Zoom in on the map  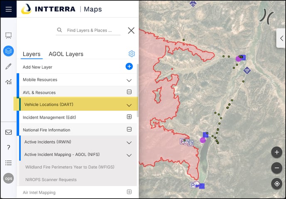tap(277, 152)
